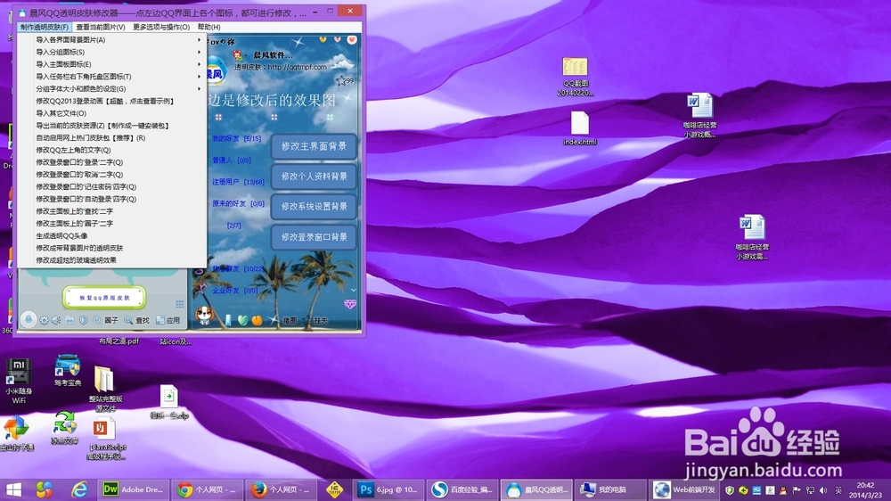Choose 修改QQ2013登录动画 menu entry

click(112, 101)
